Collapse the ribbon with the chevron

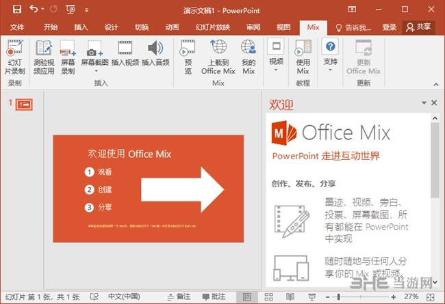[436, 85]
